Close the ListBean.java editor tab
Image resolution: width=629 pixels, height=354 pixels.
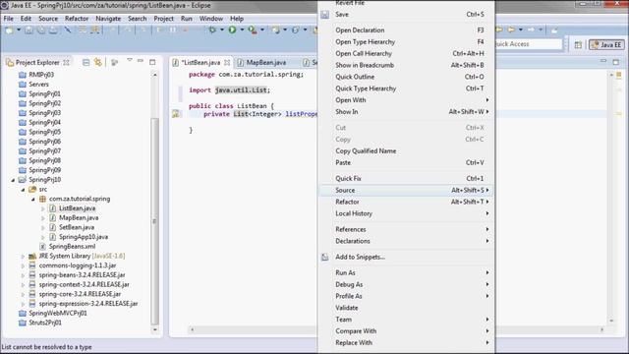227,63
